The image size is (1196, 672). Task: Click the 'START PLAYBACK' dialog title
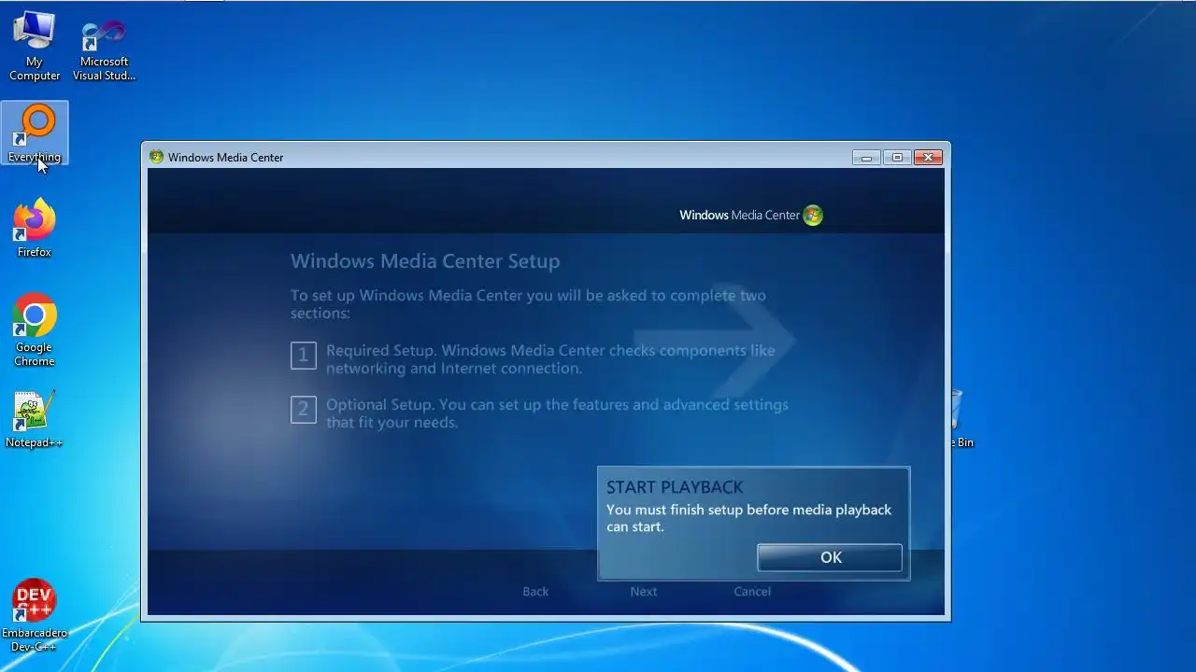pos(675,487)
